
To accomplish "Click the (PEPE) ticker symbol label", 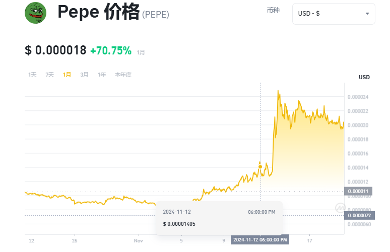I will tap(156, 15).
